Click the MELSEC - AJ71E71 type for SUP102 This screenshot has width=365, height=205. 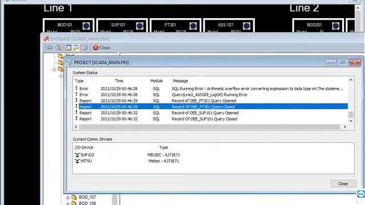[x=164, y=155]
